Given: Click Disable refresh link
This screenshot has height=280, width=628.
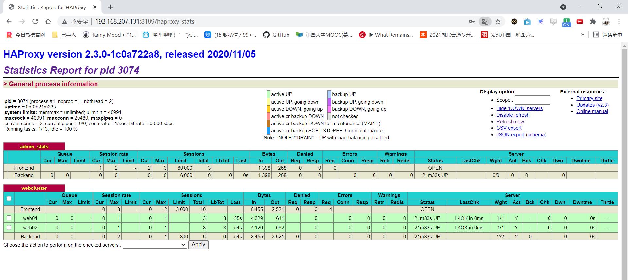Looking at the screenshot, I should (x=513, y=115).
